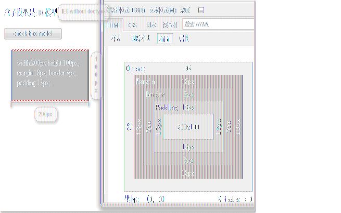Select the 属性 (Attributes) sub-tab
The width and height of the screenshot is (341, 213).
click(x=184, y=38)
